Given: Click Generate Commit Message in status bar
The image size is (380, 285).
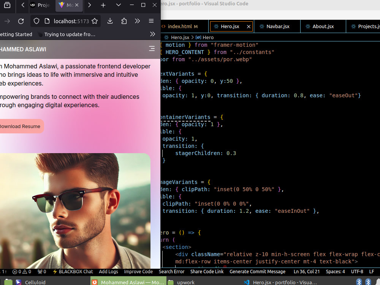Looking at the screenshot, I should pyautogui.click(x=257, y=272).
